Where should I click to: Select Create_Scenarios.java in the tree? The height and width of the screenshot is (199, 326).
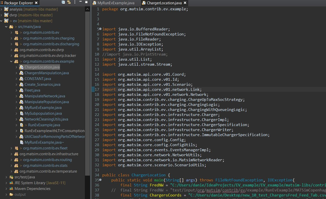click(x=42, y=85)
